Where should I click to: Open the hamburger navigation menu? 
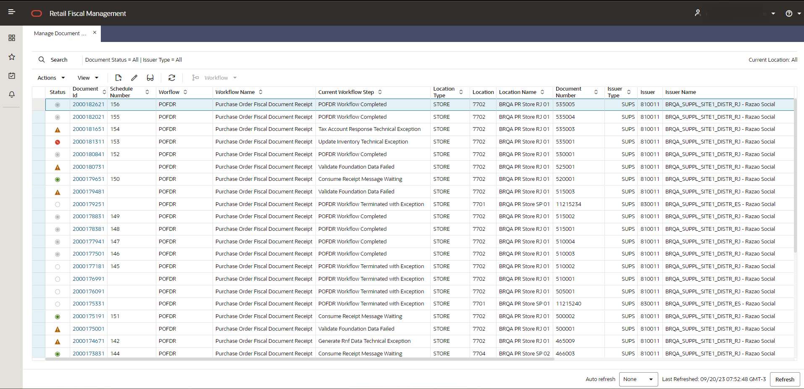pyautogui.click(x=11, y=12)
